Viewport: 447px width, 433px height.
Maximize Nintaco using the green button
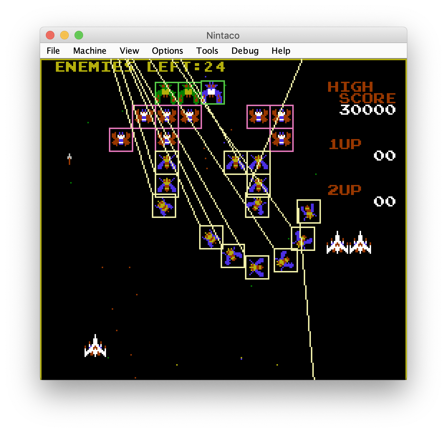(x=79, y=35)
